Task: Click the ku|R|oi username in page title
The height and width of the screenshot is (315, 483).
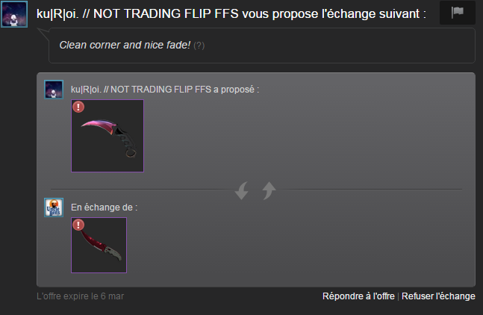Action: click(x=137, y=13)
